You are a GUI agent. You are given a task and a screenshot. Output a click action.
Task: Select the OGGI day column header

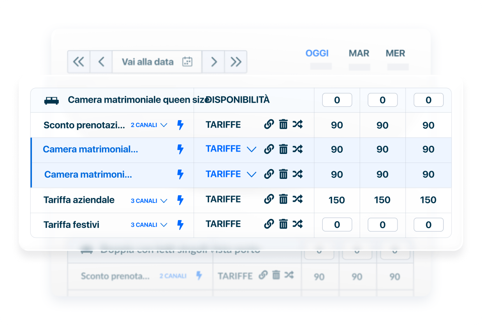(x=317, y=53)
